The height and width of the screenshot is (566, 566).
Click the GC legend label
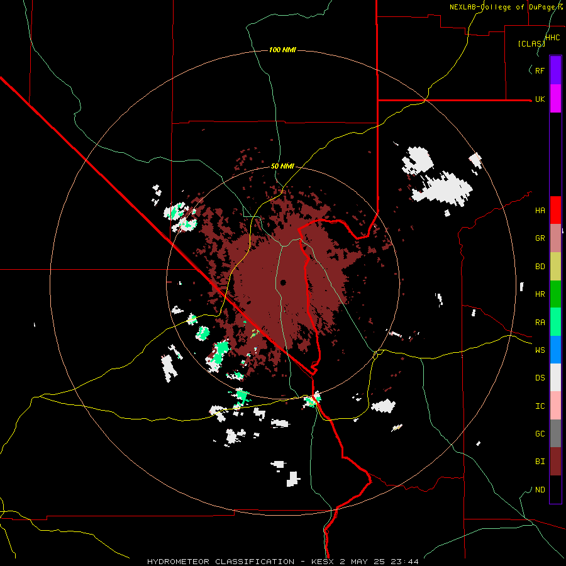pos(540,434)
